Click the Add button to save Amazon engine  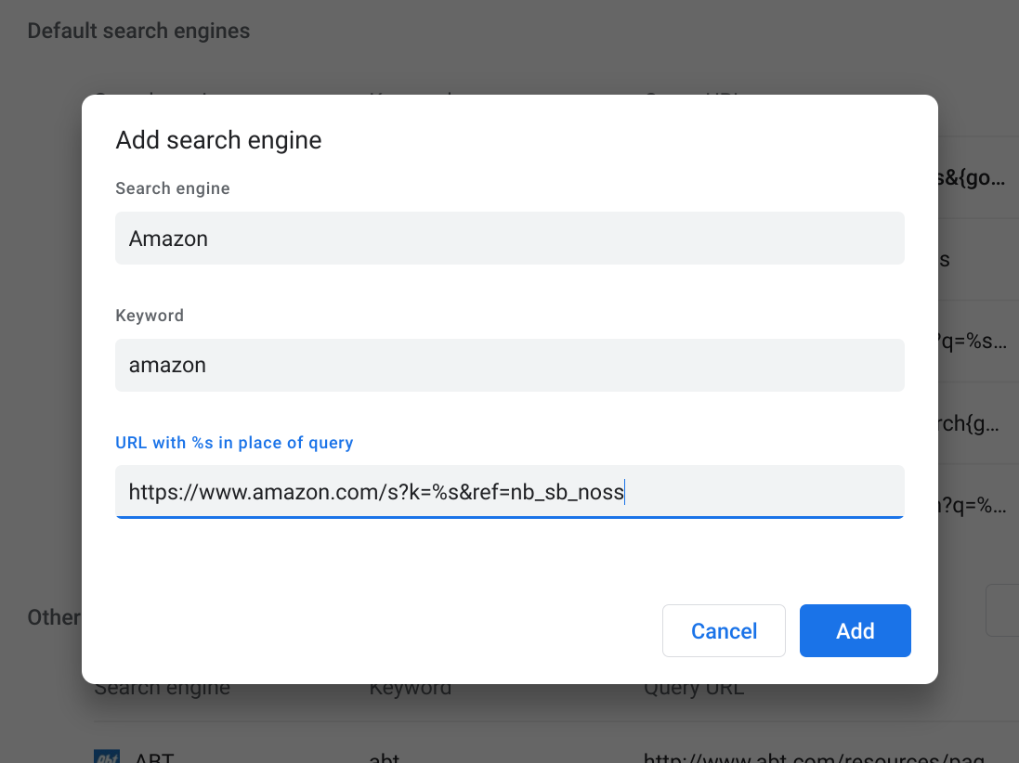pyautogui.click(x=854, y=630)
